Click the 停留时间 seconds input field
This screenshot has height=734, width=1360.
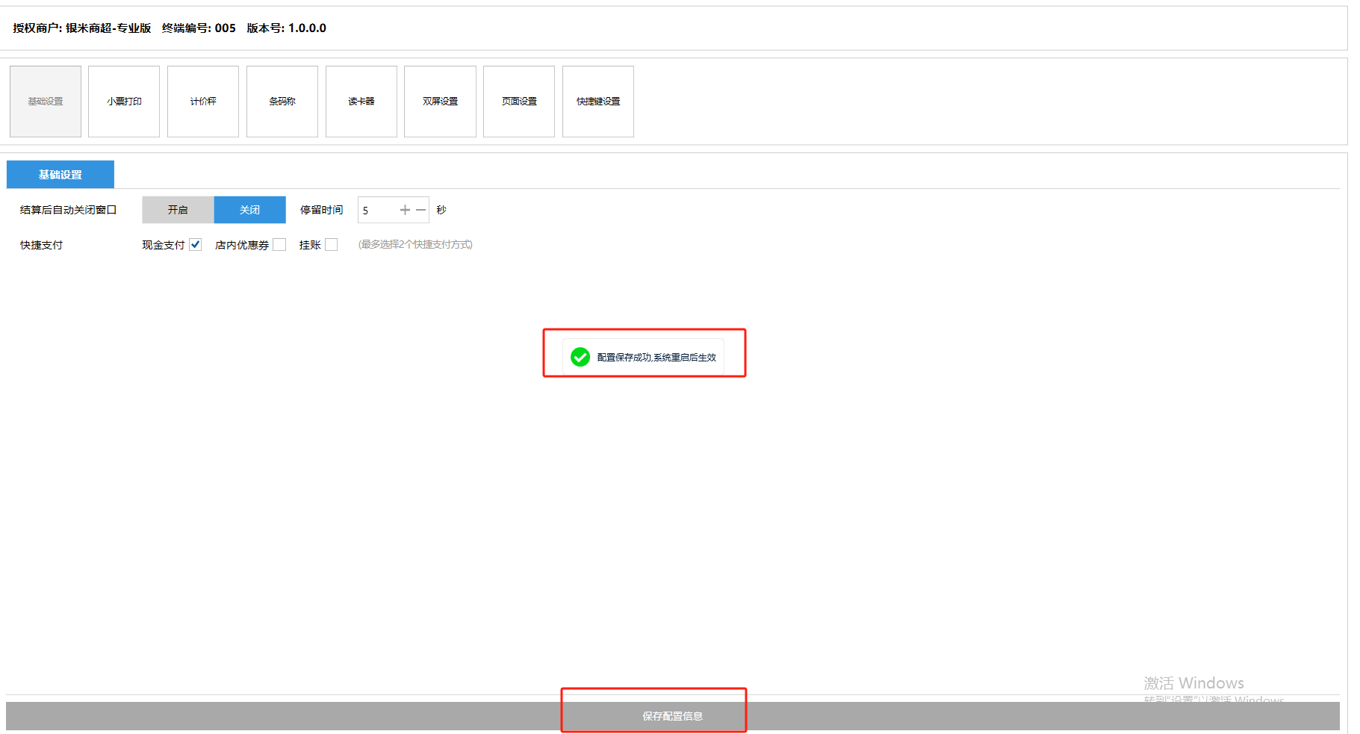(377, 211)
